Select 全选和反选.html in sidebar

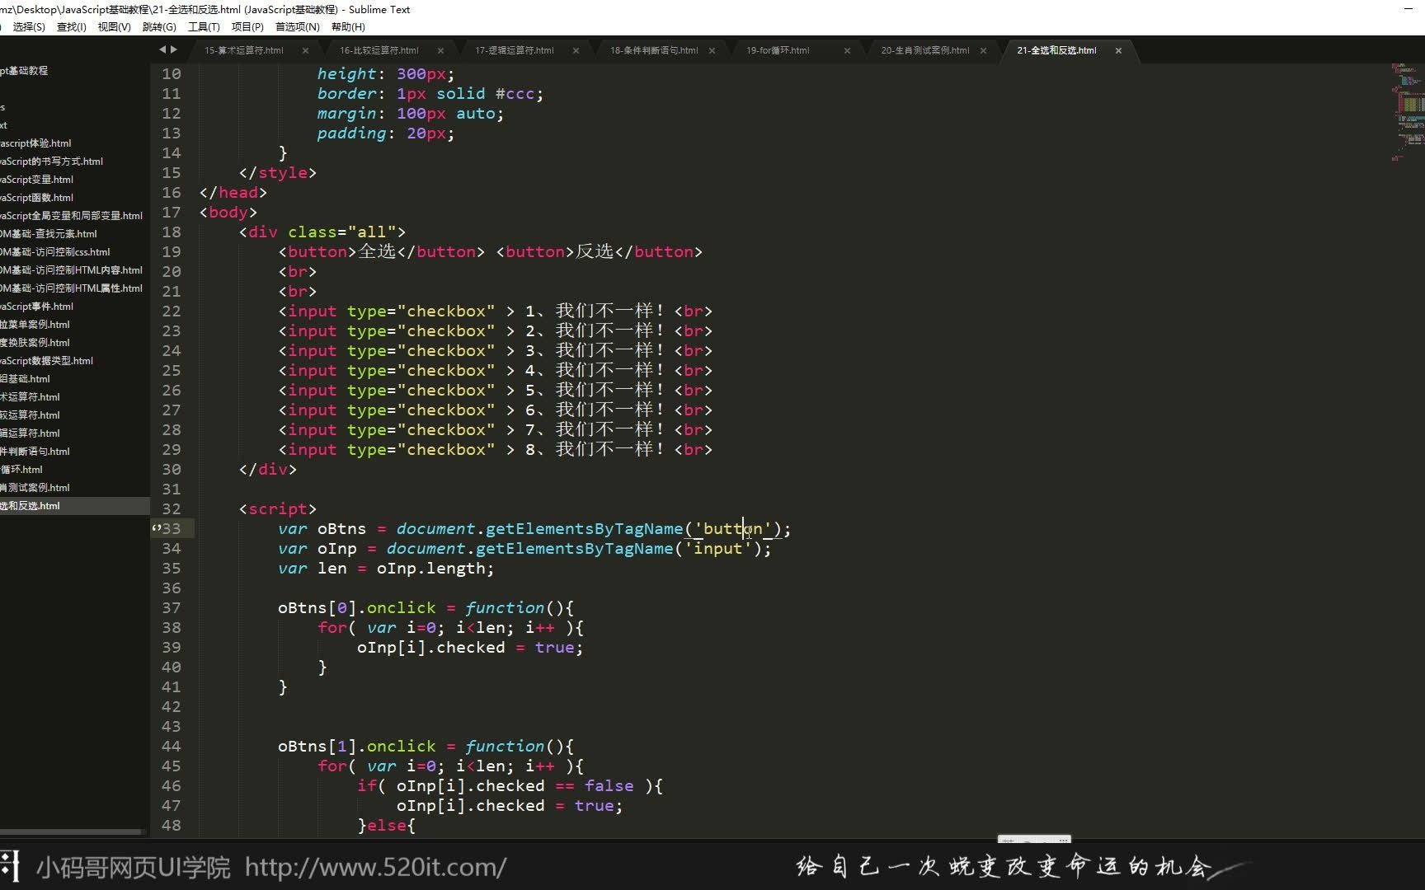click(x=74, y=506)
